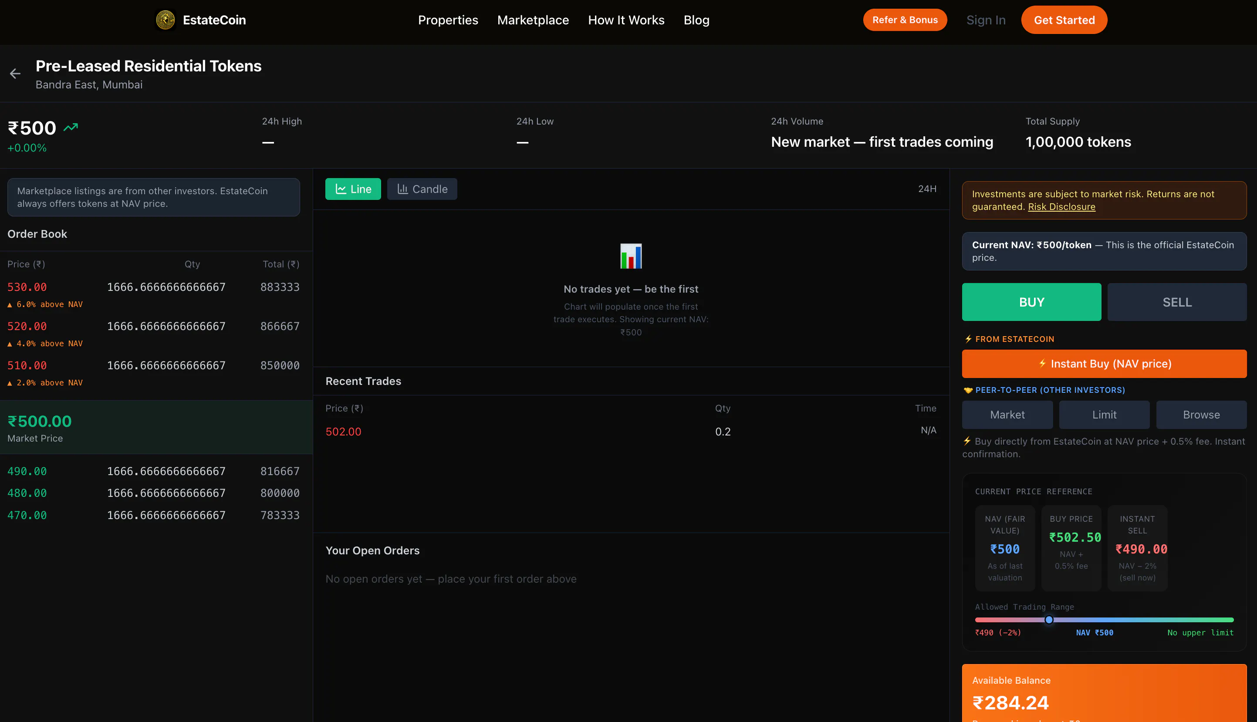Choose the Browse listings tab

(1201, 415)
